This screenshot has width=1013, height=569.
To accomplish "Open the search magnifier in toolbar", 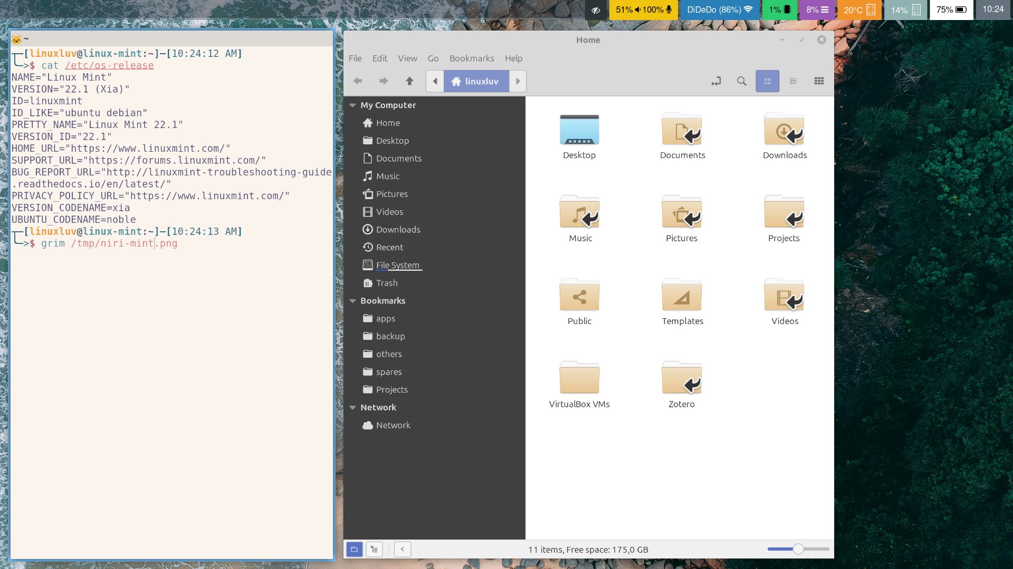I will click(741, 81).
